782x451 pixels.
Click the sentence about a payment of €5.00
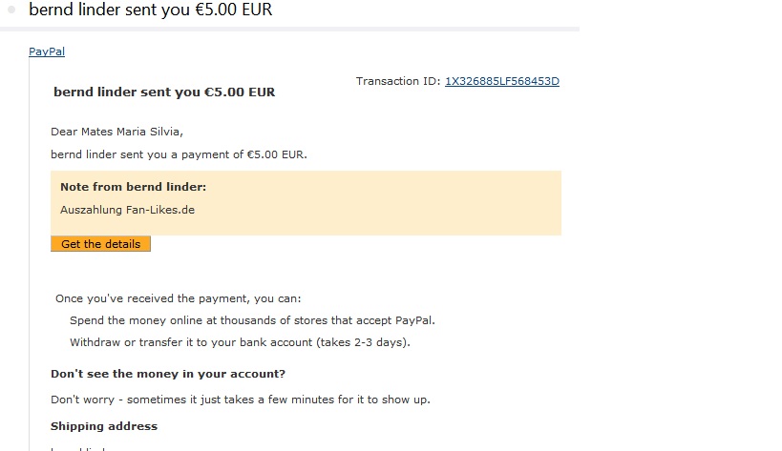pos(179,154)
